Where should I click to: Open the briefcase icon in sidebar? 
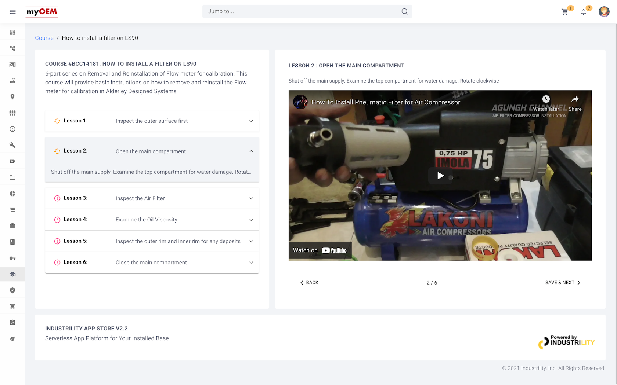pos(12,226)
